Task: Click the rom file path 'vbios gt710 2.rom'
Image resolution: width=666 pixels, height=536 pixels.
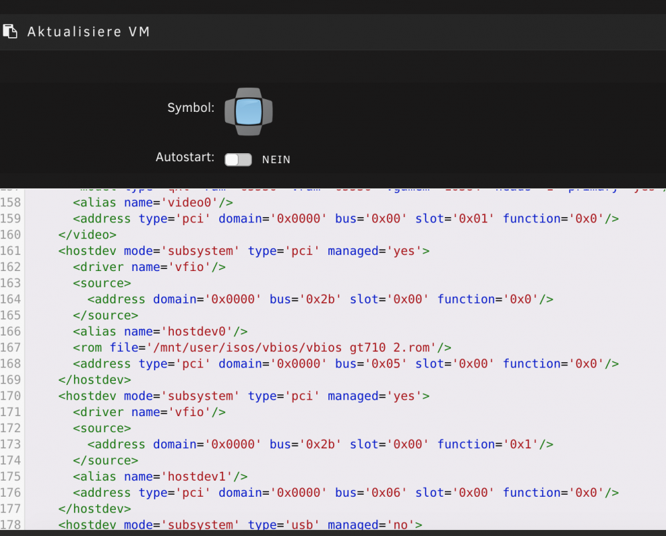Action: click(x=290, y=348)
